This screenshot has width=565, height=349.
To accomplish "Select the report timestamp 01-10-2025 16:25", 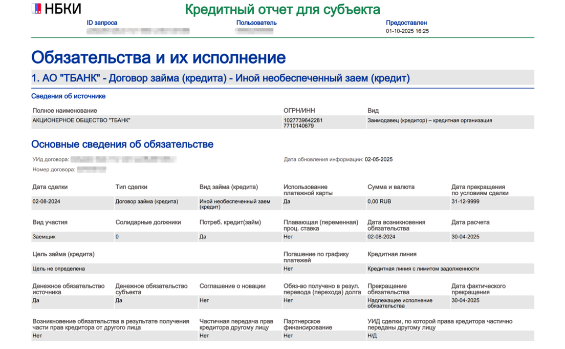I will [407, 31].
